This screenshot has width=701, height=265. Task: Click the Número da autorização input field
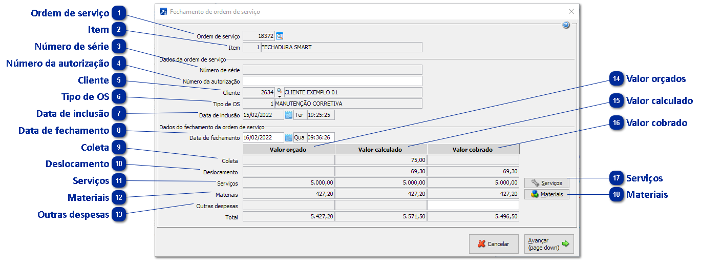332,81
